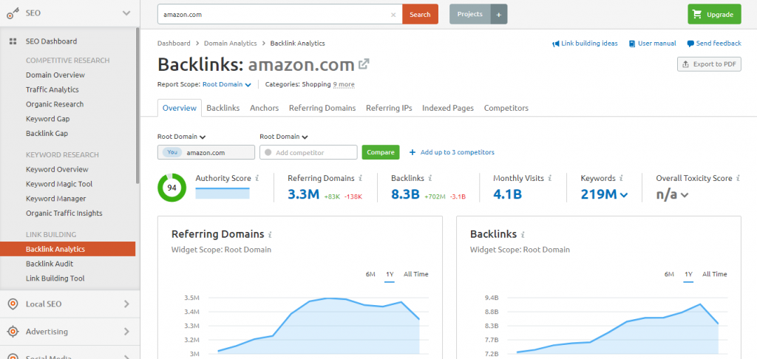
Task: Click the Overall Toxicity Score info icon
Action: coord(739,178)
